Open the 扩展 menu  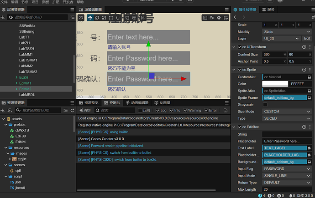point(56,2)
